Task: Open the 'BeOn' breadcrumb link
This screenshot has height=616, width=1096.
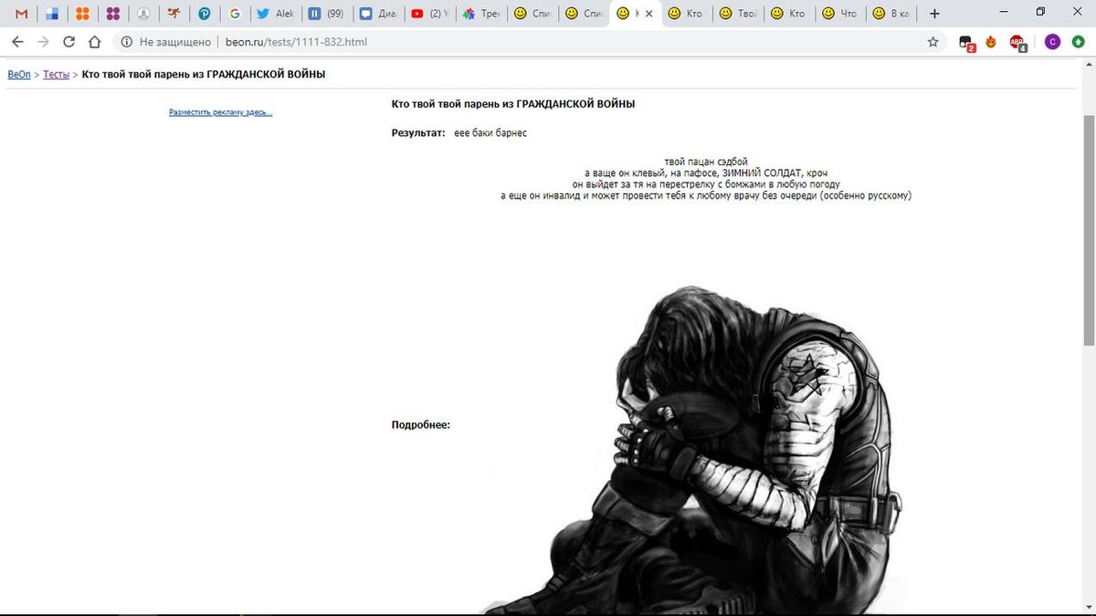Action: (19, 75)
